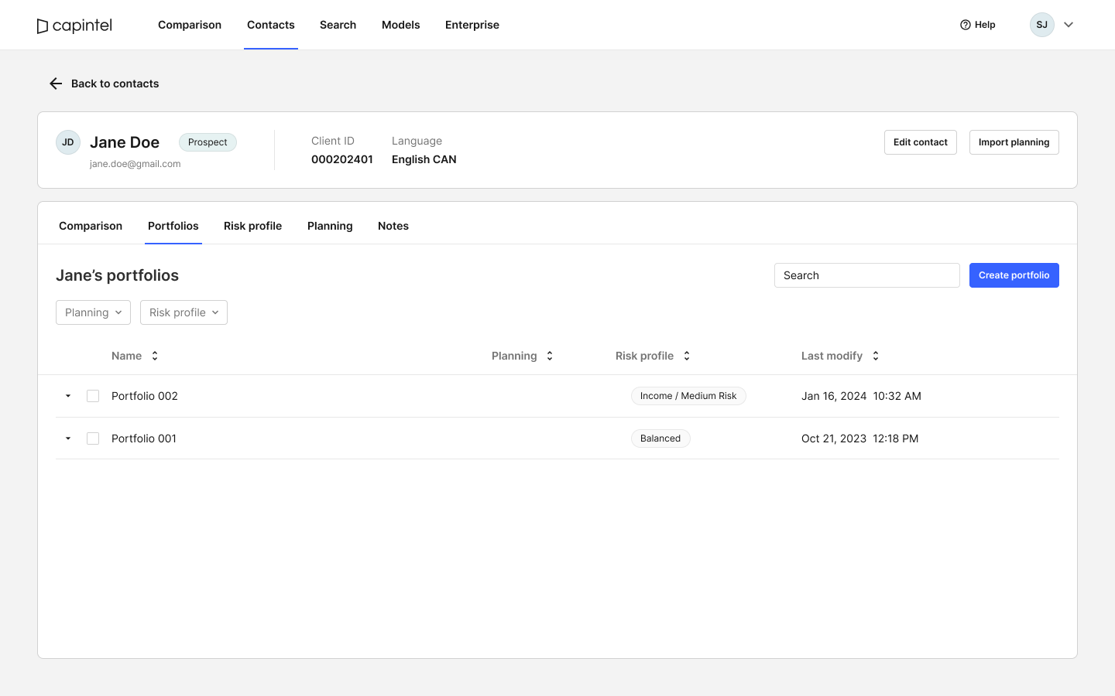The image size is (1115, 696).
Task: Expand the Portfolio 002 row
Action: coord(68,396)
